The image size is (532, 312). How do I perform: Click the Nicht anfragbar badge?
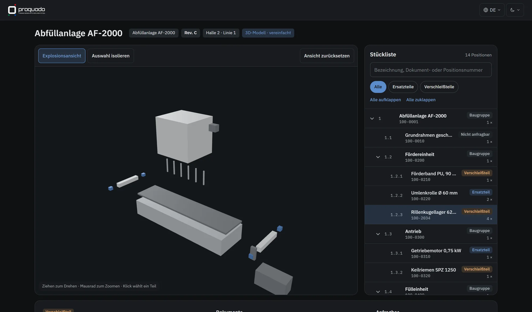(475, 134)
